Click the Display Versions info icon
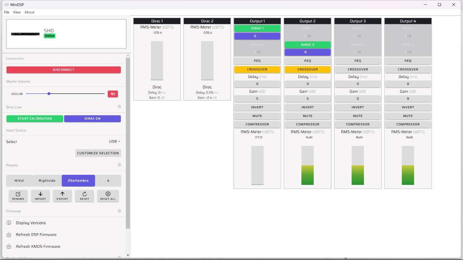Viewport: 463px width, 260px height. 9,223
